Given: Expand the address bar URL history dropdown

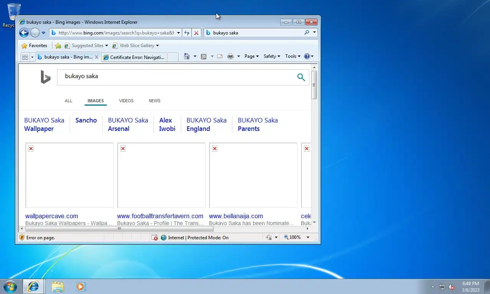Looking at the screenshot, I should point(178,33).
